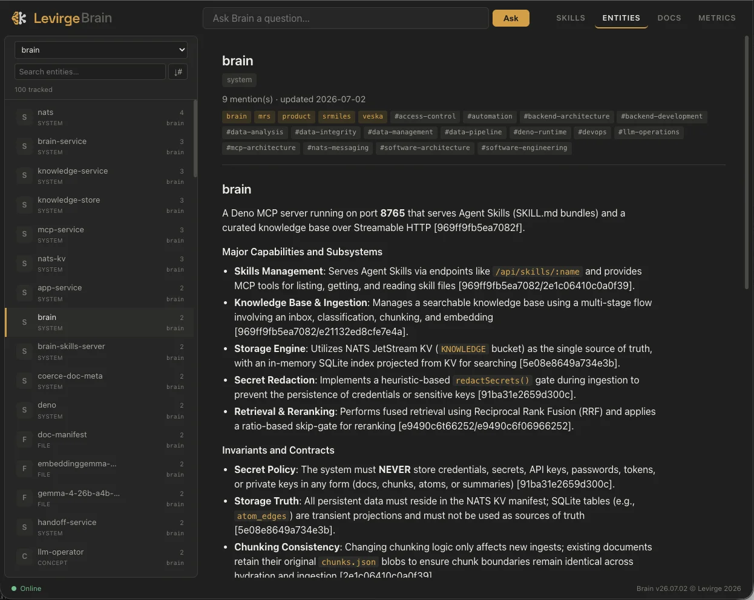Click the Brain v26.07.02 version text
Viewport: 754px width, 600px height.
(x=662, y=589)
